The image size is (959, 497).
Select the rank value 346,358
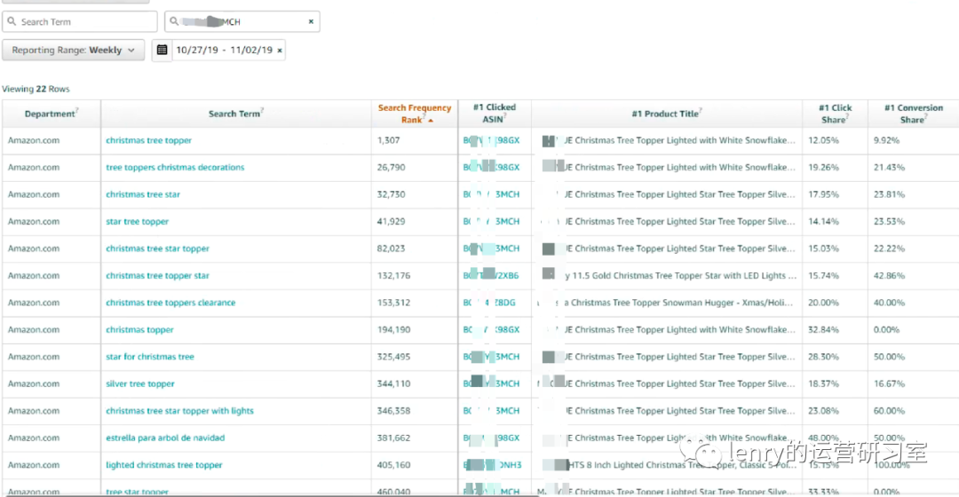[x=393, y=411]
